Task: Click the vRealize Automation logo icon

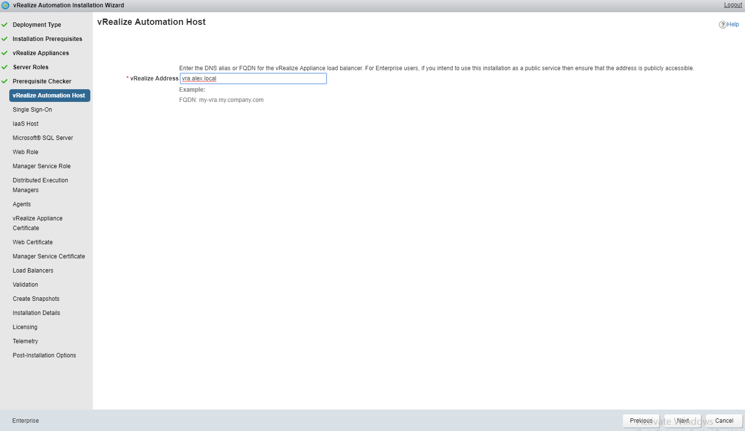Action: tap(5, 5)
